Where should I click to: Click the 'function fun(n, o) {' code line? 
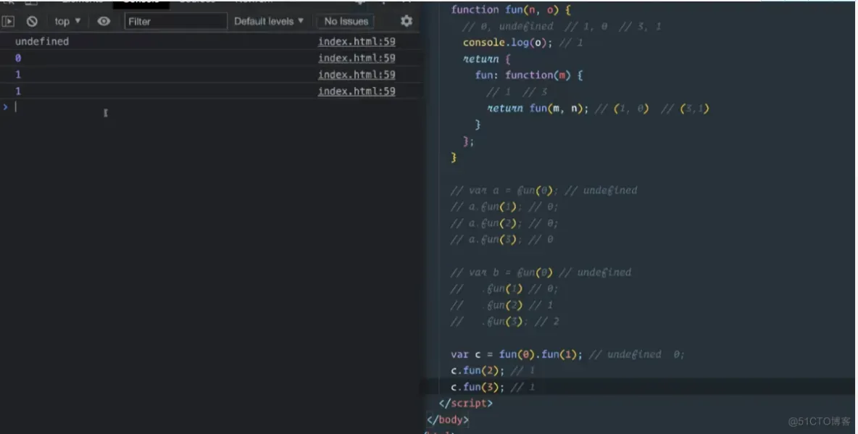point(511,10)
